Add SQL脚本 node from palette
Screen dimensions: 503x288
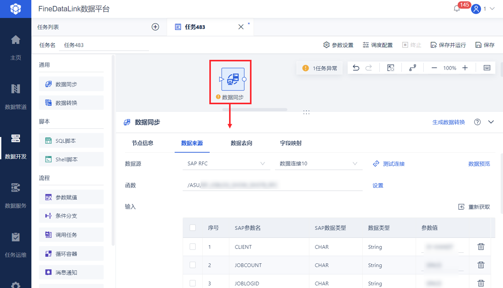pyautogui.click(x=71, y=141)
